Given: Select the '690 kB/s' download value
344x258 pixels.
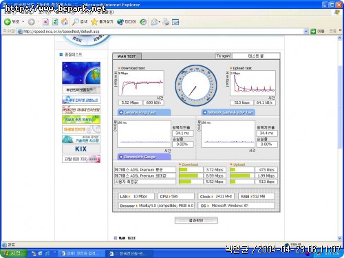Looking at the screenshot, I should (153, 103).
